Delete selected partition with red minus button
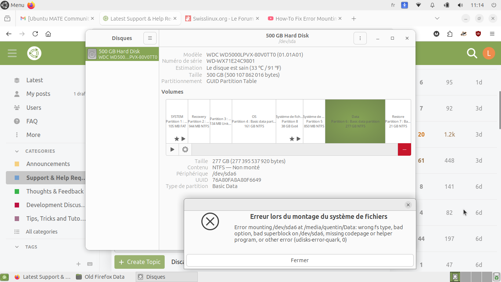501x282 pixels. pyautogui.click(x=404, y=149)
